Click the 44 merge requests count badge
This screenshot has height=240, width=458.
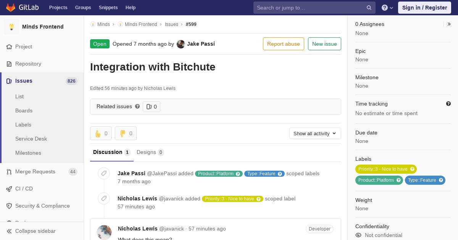[73, 172]
